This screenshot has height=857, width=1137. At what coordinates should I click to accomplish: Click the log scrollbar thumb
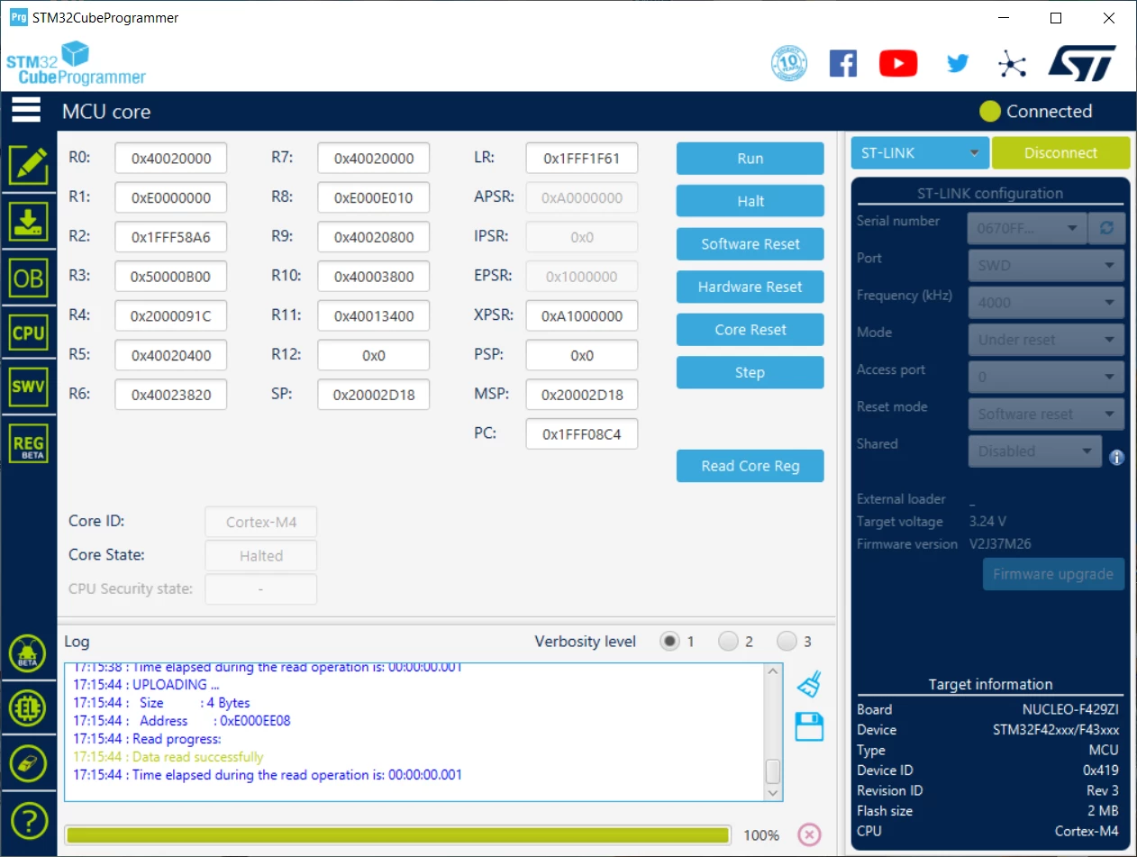point(772,771)
